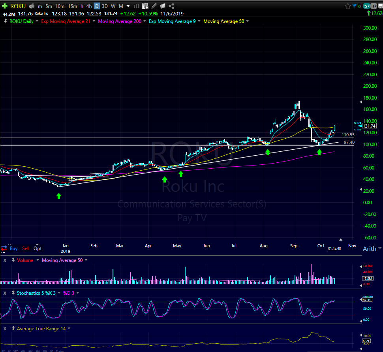383x352 pixels.
Task: Open the more time frames dropdown arrow
Action: 128,6
